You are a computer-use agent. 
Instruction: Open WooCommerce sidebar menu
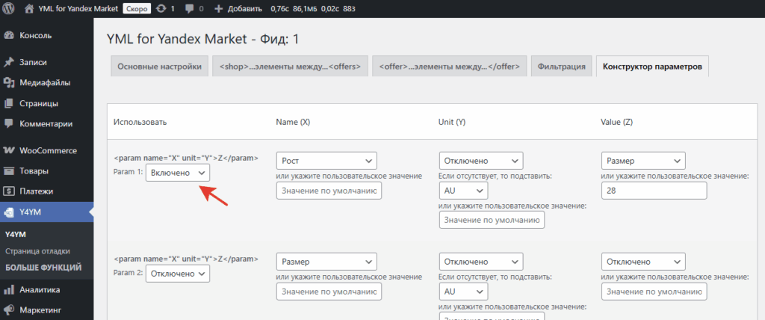point(47,150)
